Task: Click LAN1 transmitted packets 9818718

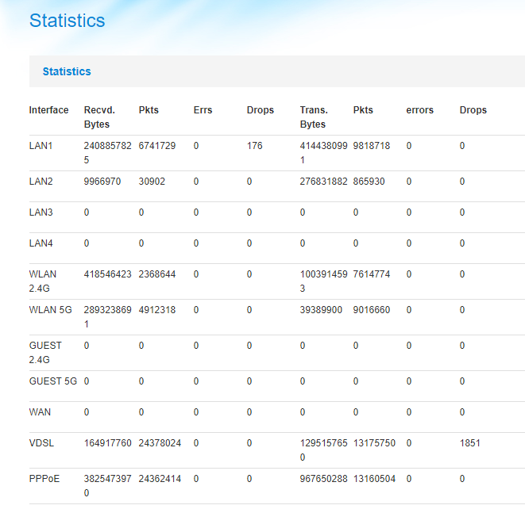Action: click(372, 146)
